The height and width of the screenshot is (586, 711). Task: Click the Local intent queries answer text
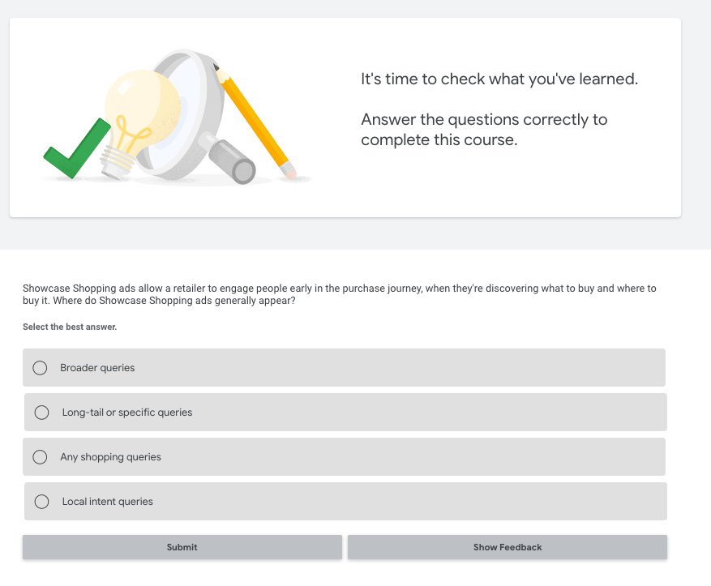tap(108, 502)
